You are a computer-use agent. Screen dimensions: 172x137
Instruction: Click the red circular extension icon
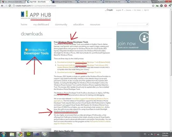(x=166, y=6)
